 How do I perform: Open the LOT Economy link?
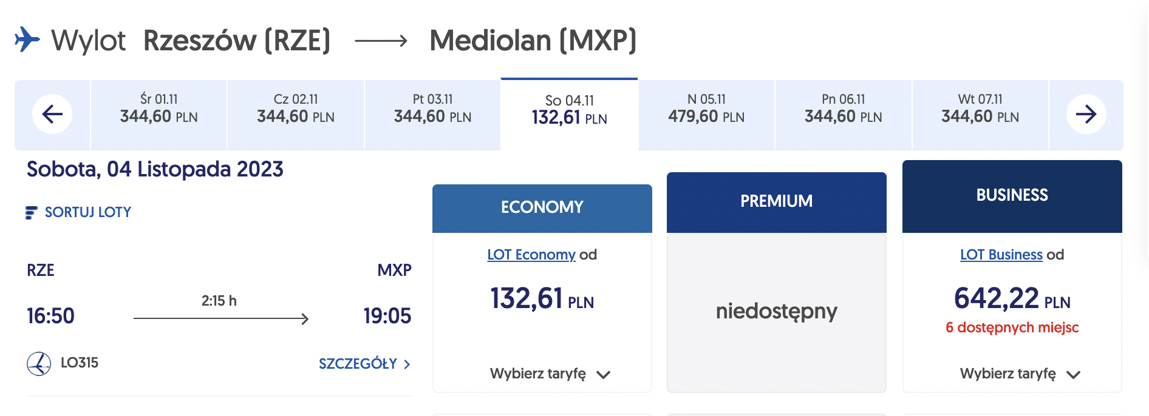click(x=531, y=255)
